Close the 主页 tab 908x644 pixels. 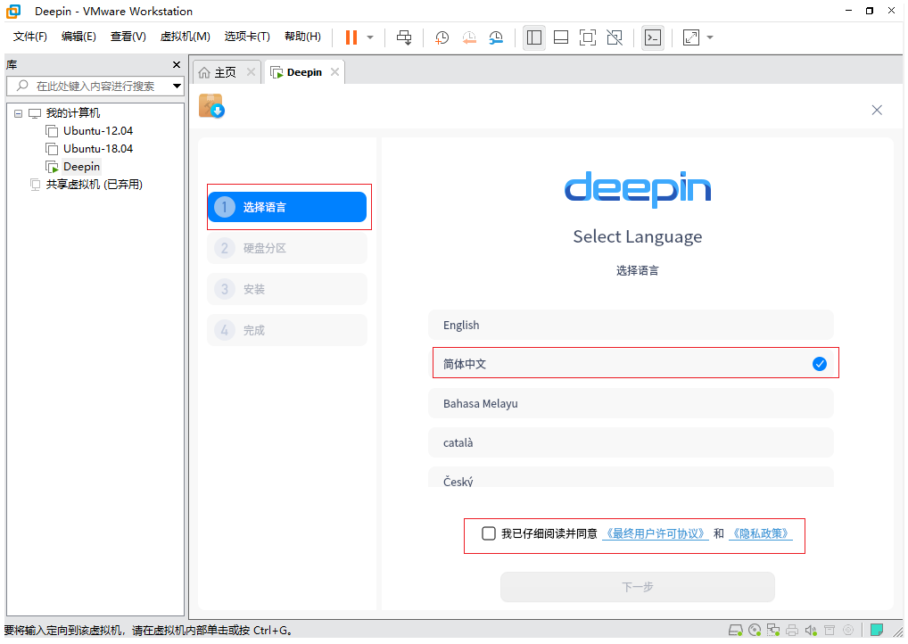point(251,72)
